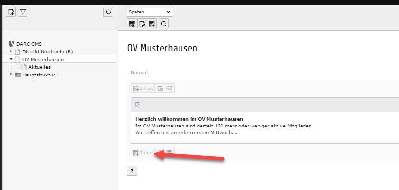Open the page tree filter
The width and height of the screenshot is (399, 190).
coord(23,12)
